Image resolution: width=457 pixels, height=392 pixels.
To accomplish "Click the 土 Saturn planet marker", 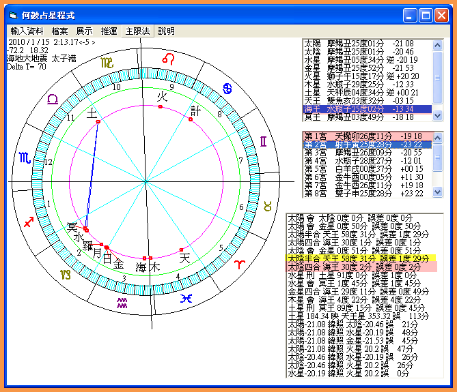I will click(x=98, y=121).
